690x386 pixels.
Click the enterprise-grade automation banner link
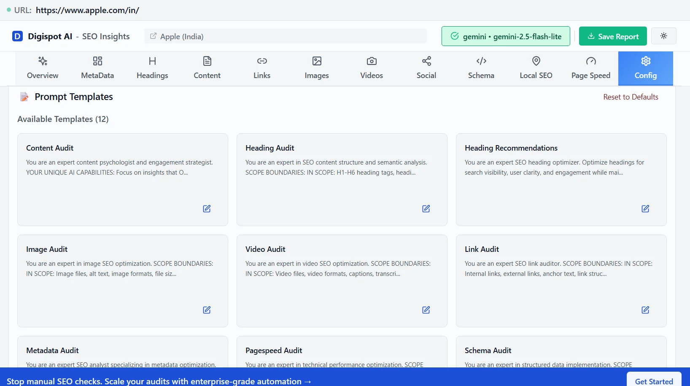pyautogui.click(x=159, y=381)
